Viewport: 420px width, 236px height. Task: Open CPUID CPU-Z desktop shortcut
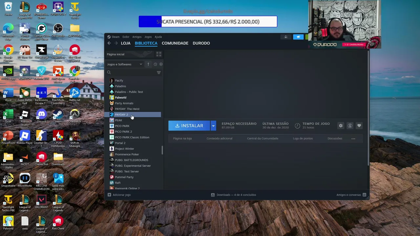click(x=58, y=9)
